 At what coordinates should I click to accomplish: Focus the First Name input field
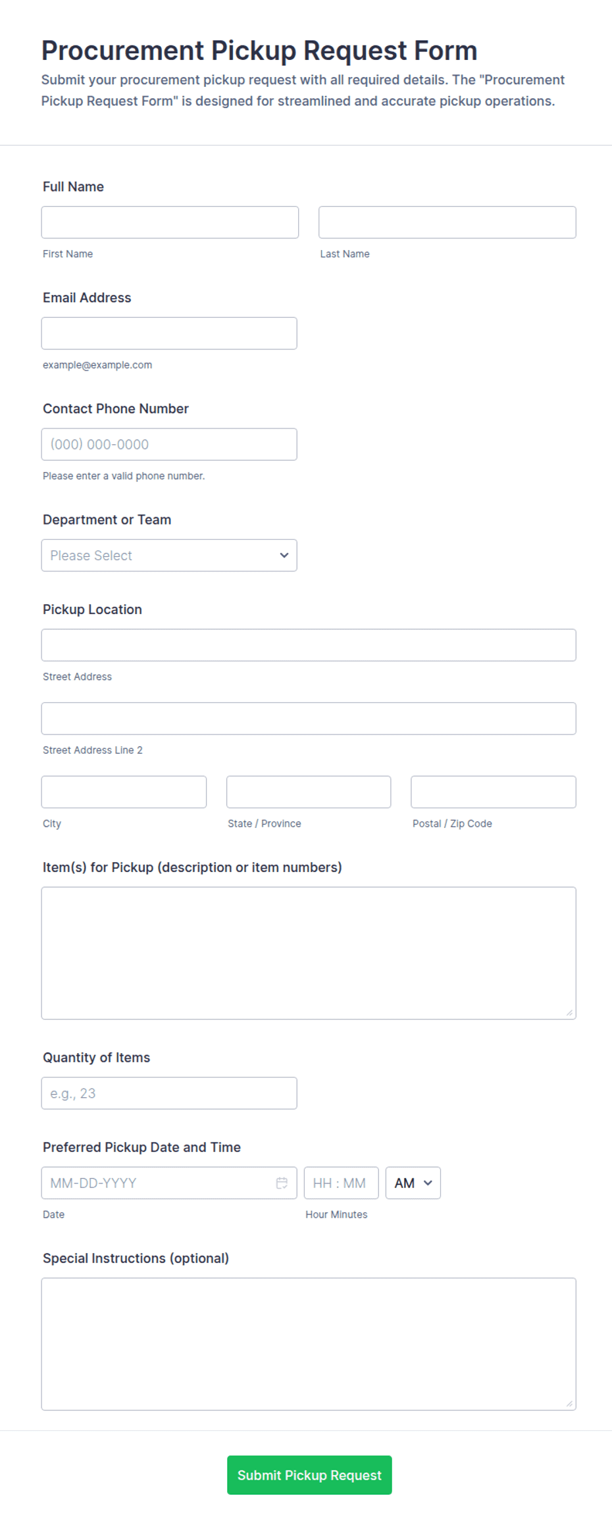coord(170,222)
